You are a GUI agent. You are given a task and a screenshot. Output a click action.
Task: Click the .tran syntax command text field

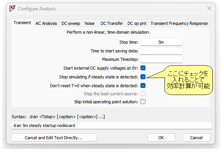click(111, 125)
